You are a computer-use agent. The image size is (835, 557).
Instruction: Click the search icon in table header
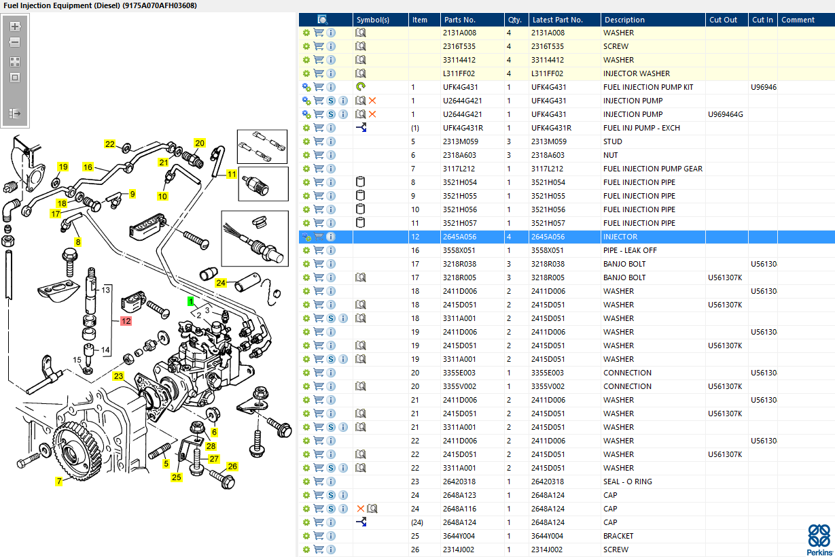323,20
